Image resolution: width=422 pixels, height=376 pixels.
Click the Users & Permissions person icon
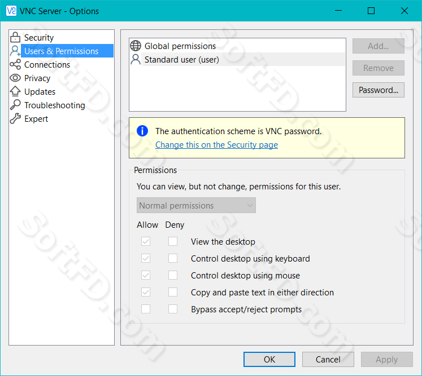pos(15,51)
